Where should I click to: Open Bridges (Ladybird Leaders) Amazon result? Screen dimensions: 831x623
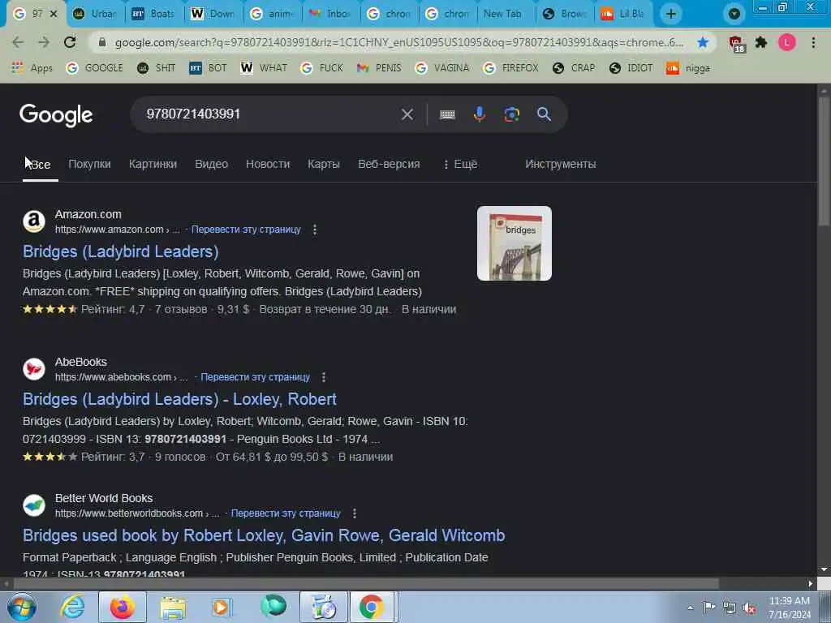pos(121,251)
